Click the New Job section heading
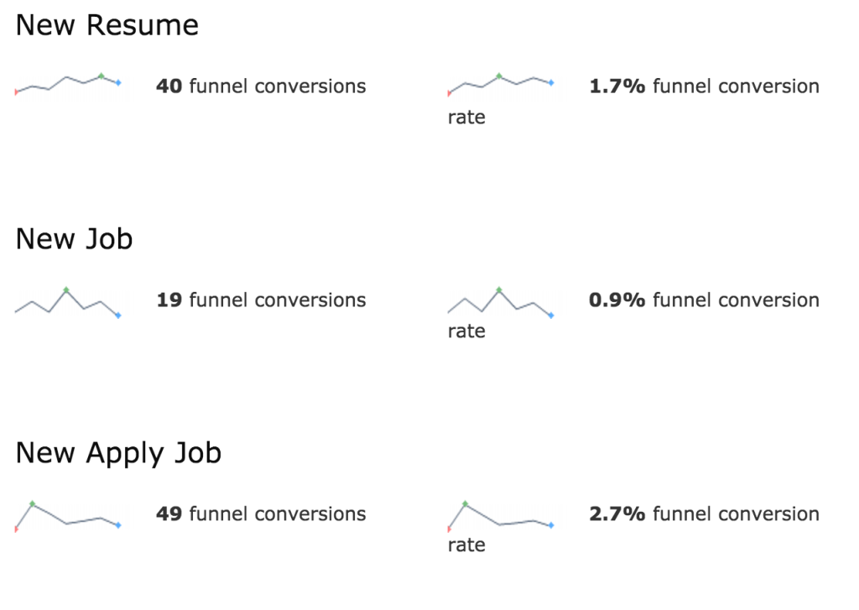This screenshot has height=610, width=859. point(74,240)
